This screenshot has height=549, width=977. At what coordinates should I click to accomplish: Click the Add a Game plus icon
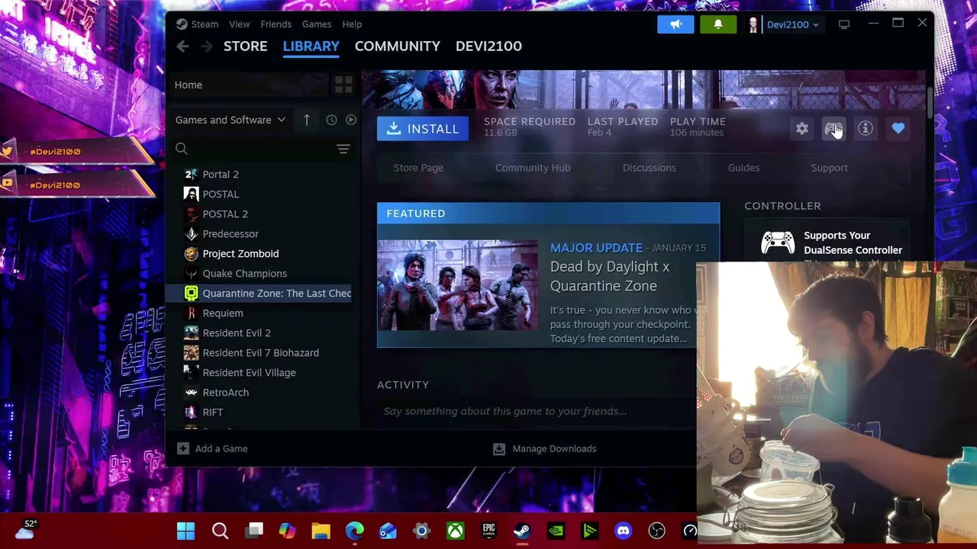pos(183,448)
